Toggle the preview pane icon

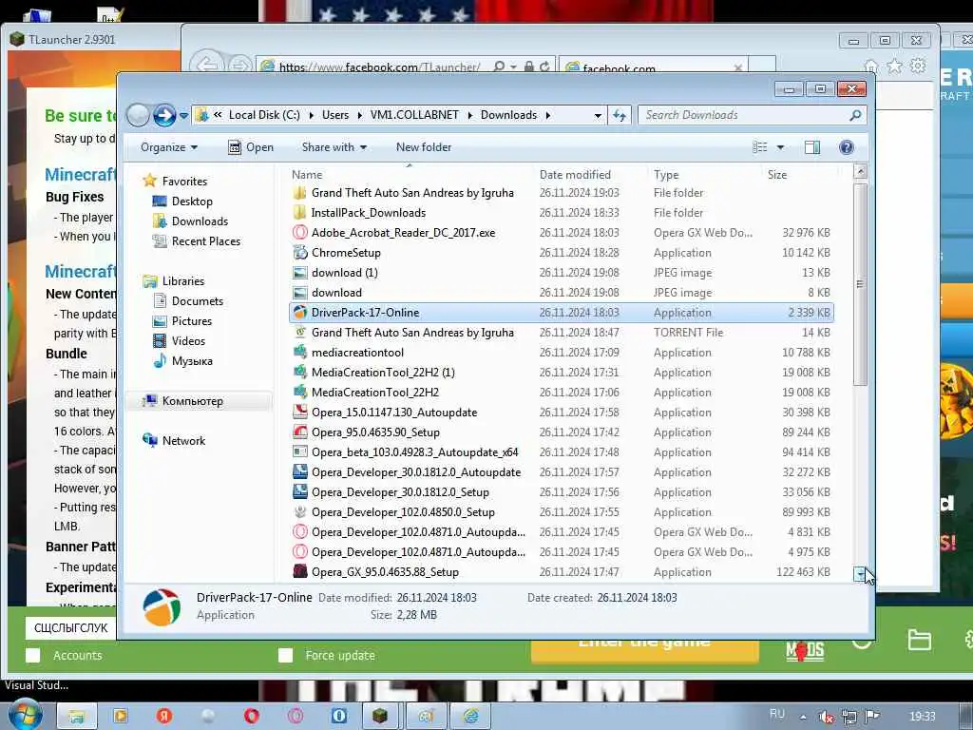pyautogui.click(x=812, y=147)
